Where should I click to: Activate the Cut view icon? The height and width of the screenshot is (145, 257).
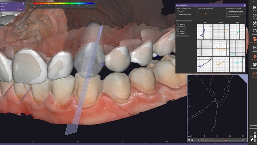point(254,74)
